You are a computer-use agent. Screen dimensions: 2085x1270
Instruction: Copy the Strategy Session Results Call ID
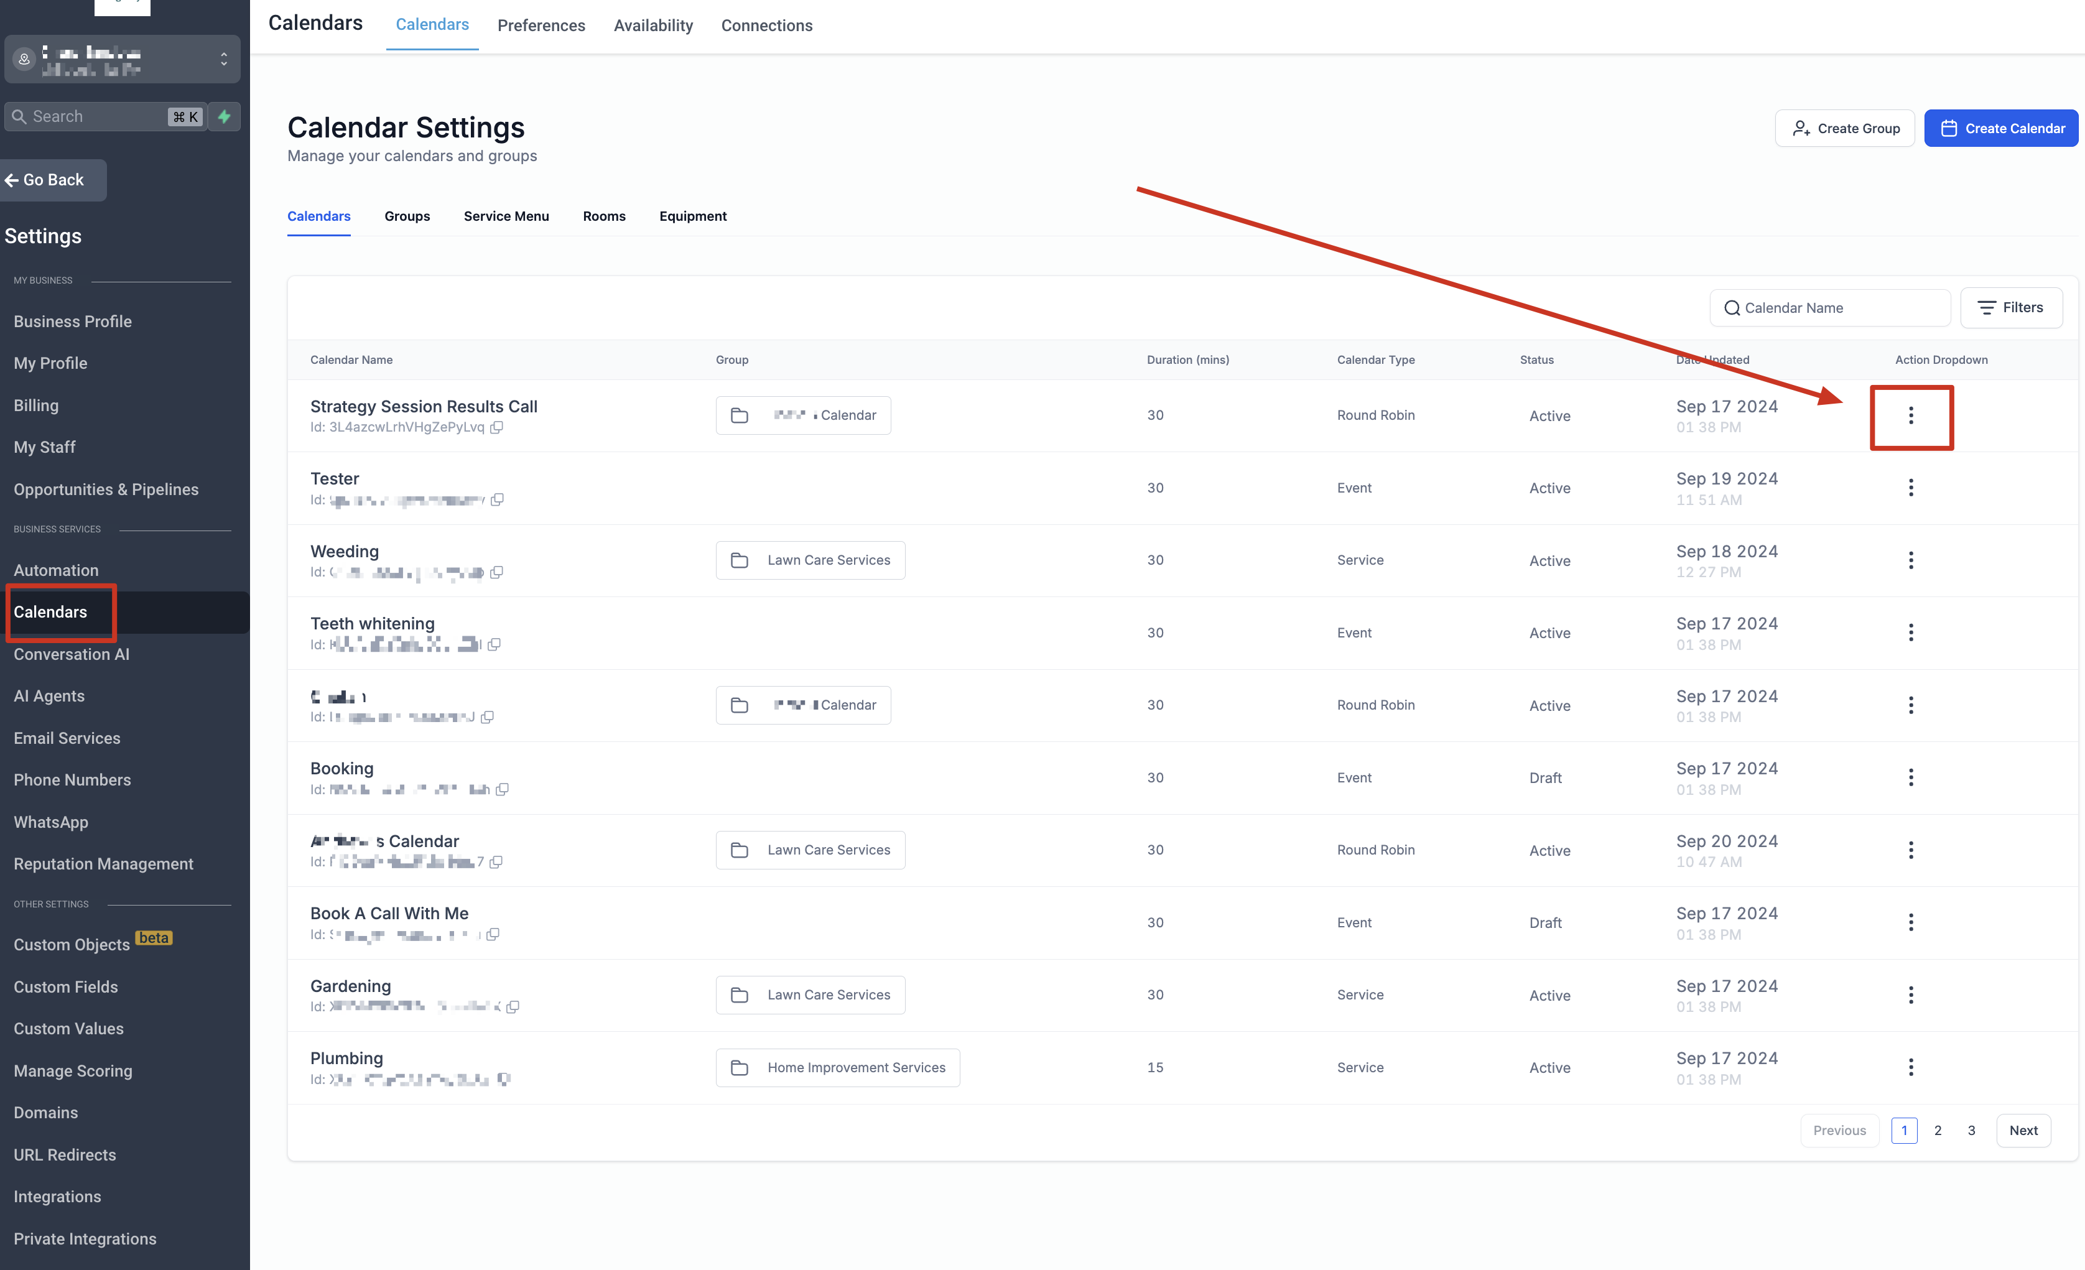(x=497, y=427)
